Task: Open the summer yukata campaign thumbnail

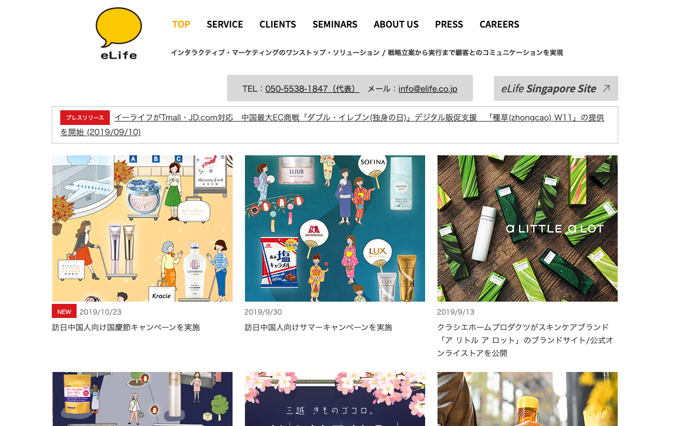Action: 335,228
